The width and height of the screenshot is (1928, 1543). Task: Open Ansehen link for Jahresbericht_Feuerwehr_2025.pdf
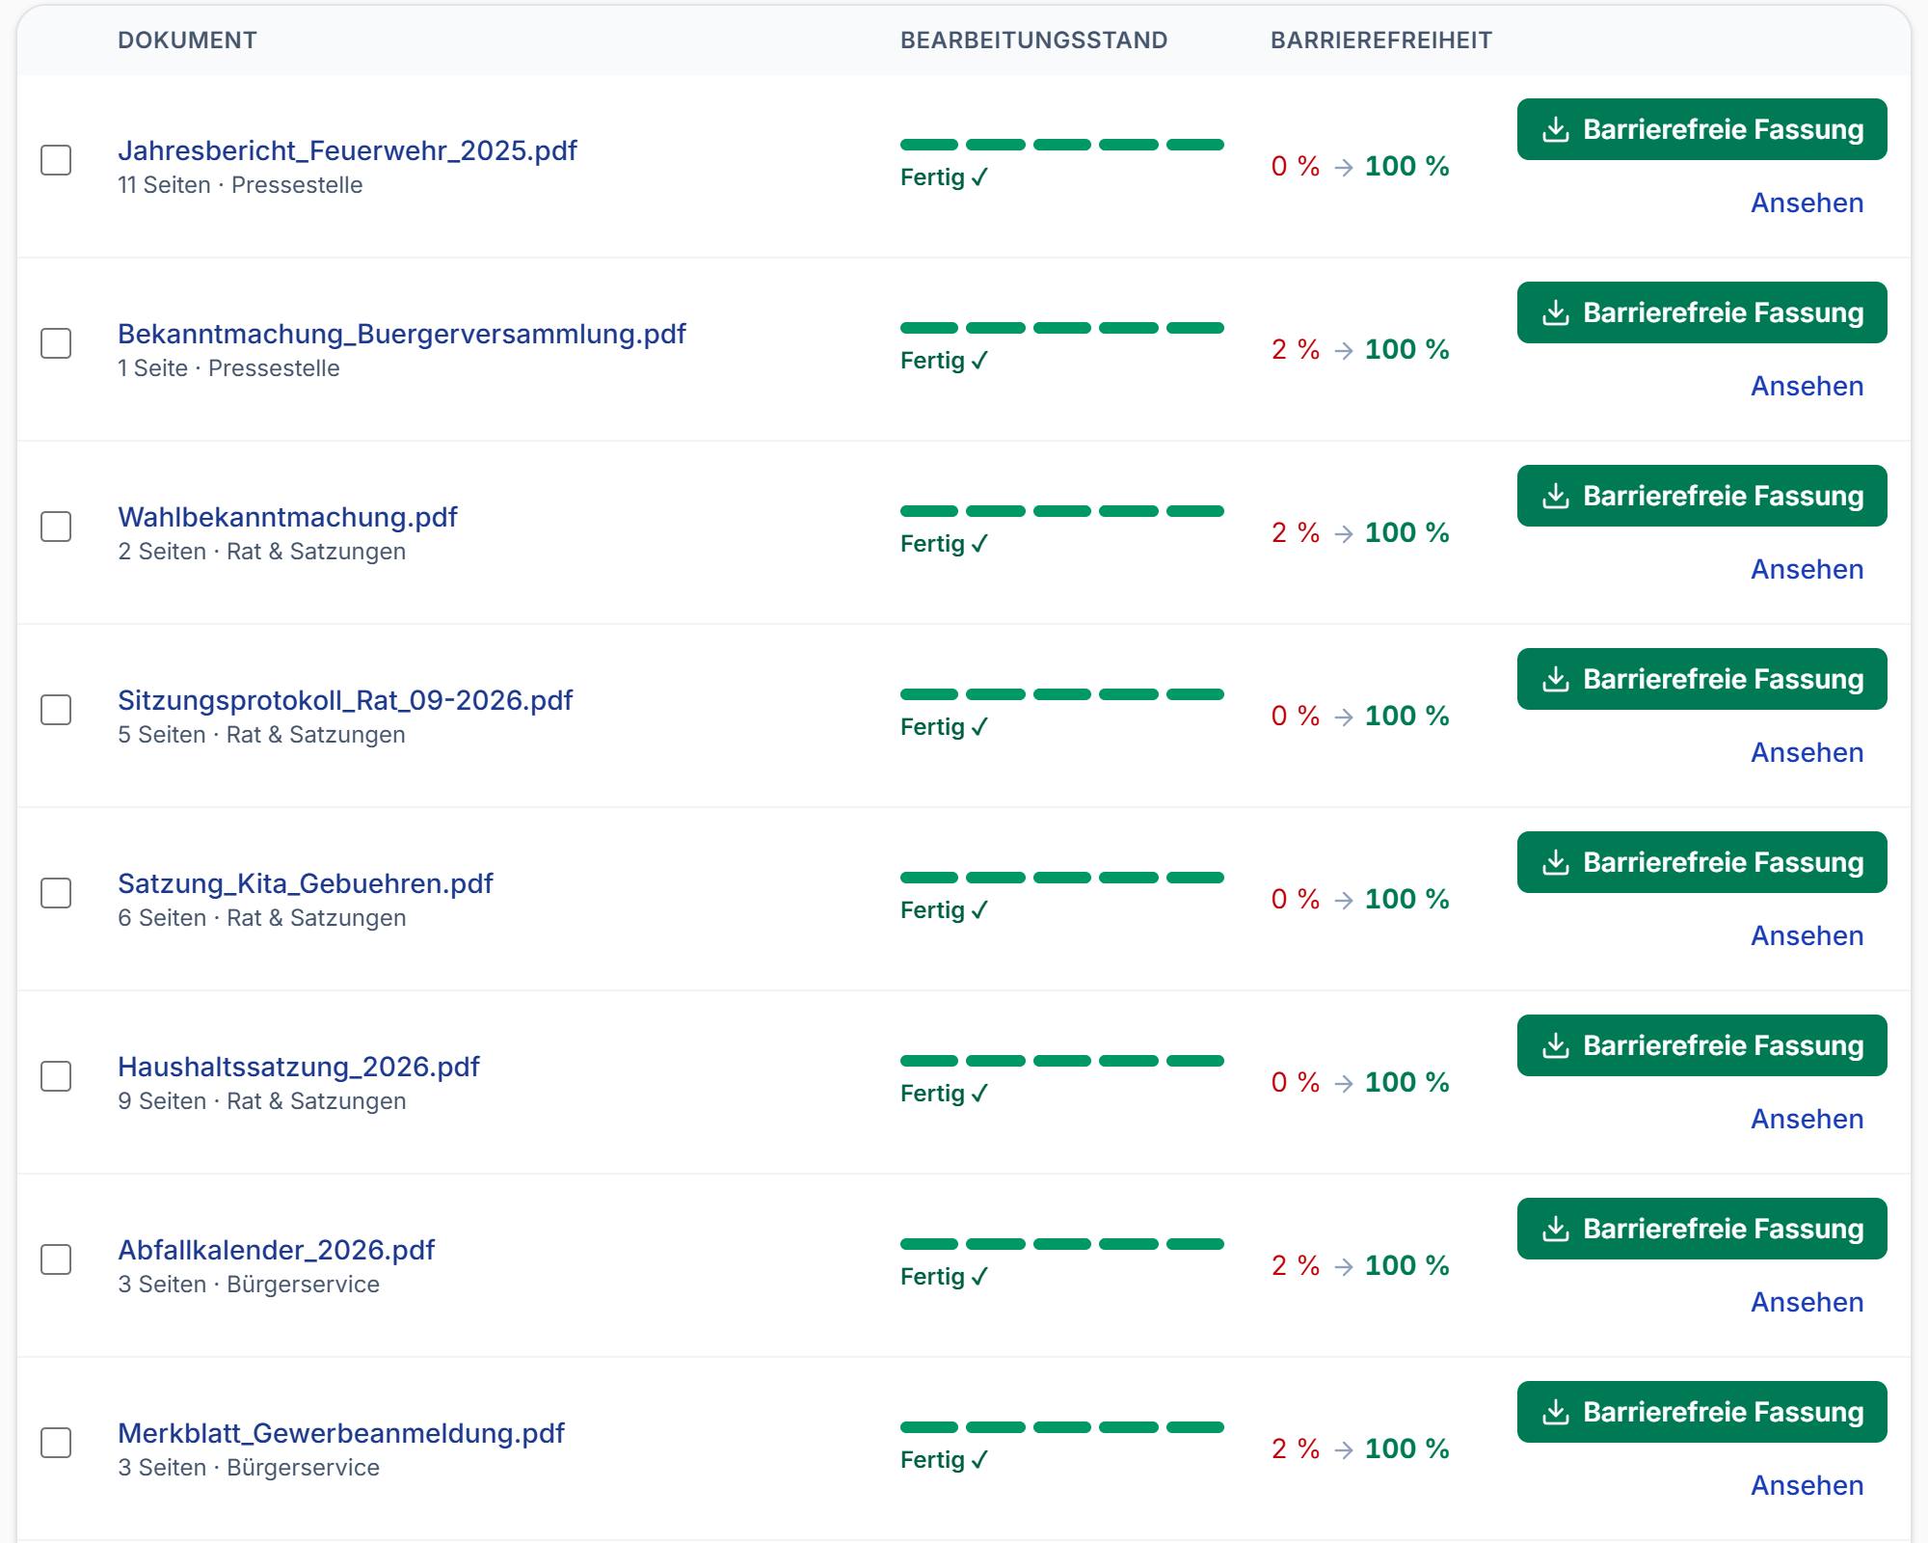click(1807, 203)
